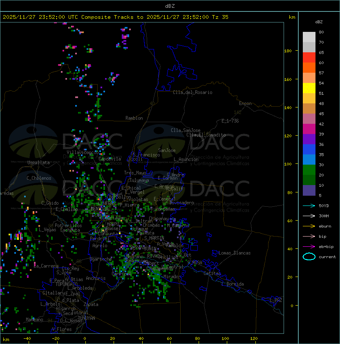Click the 'current' legend label
Image resolution: width=340 pixels, height=344 pixels.
coord(327,257)
